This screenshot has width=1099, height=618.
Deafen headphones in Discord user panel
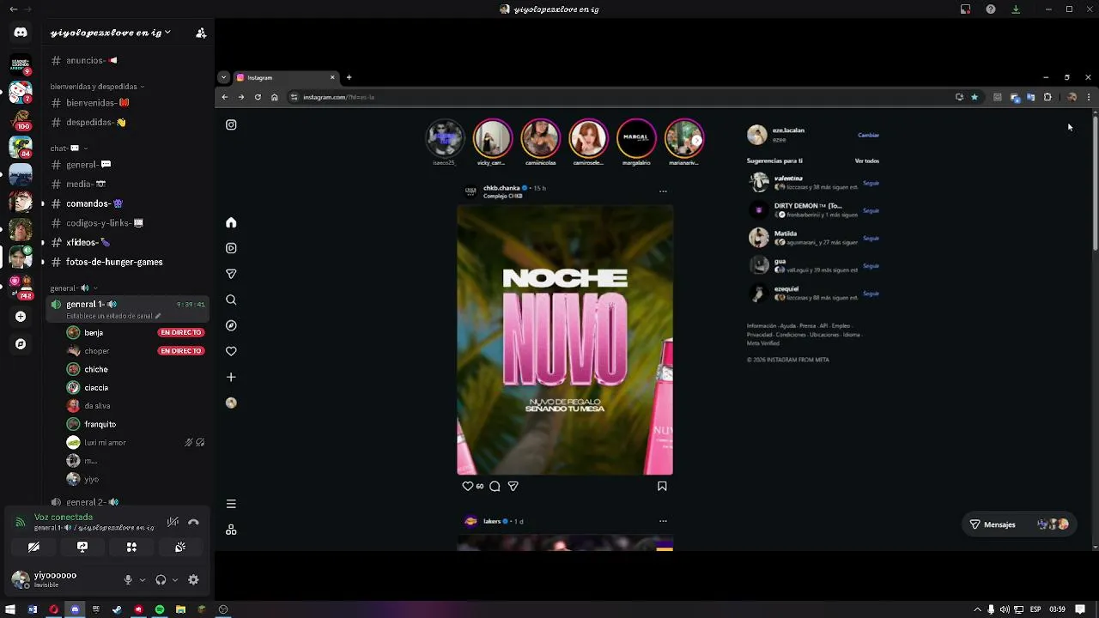161,580
